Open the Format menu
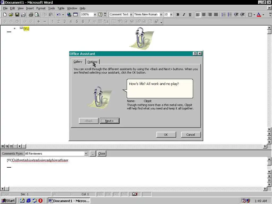Image resolution: width=272 pixels, height=204 pixels. [x=41, y=8]
